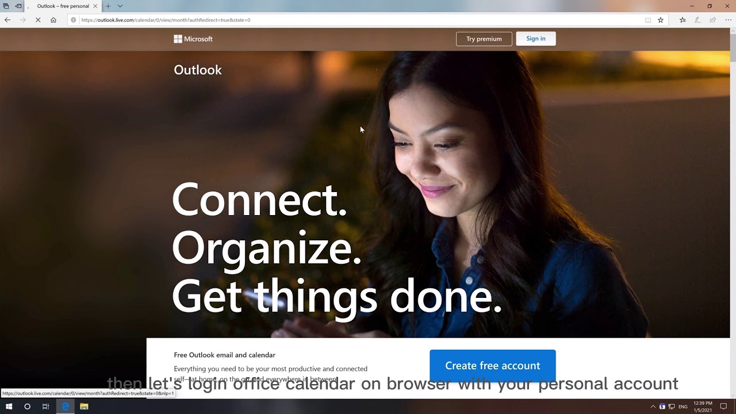The width and height of the screenshot is (736, 414).
Task: Open Microsoft Edge from taskbar
Action: 65,407
